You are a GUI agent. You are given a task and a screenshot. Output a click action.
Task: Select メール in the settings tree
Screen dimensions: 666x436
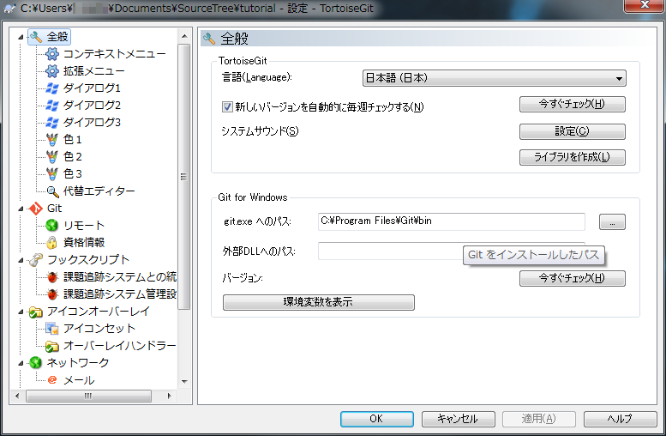click(x=79, y=380)
